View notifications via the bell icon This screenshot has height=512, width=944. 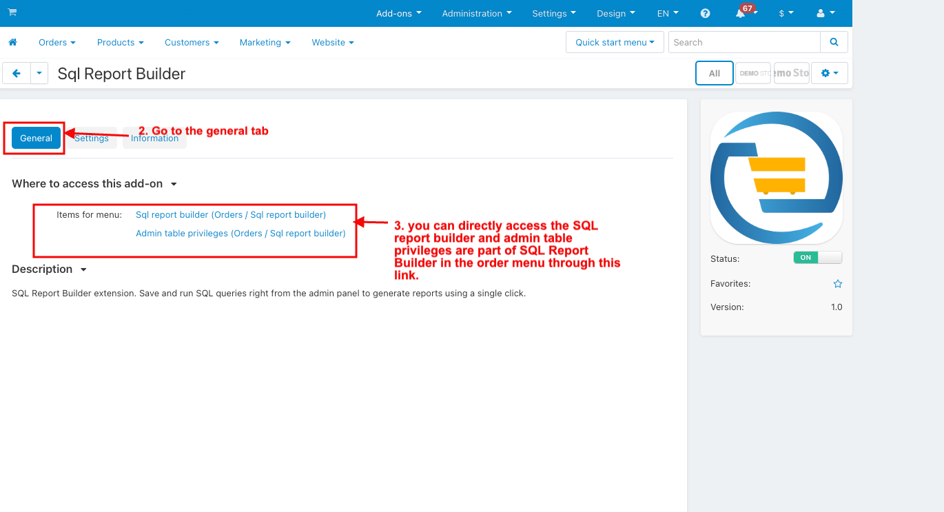741,13
